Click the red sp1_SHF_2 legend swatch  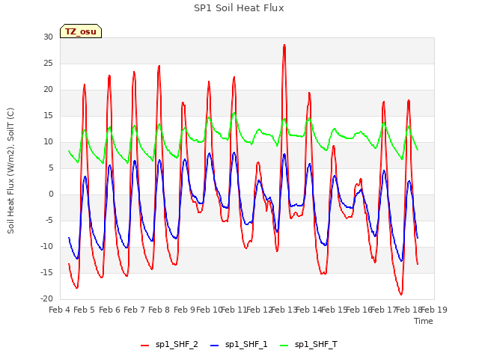click(x=144, y=346)
